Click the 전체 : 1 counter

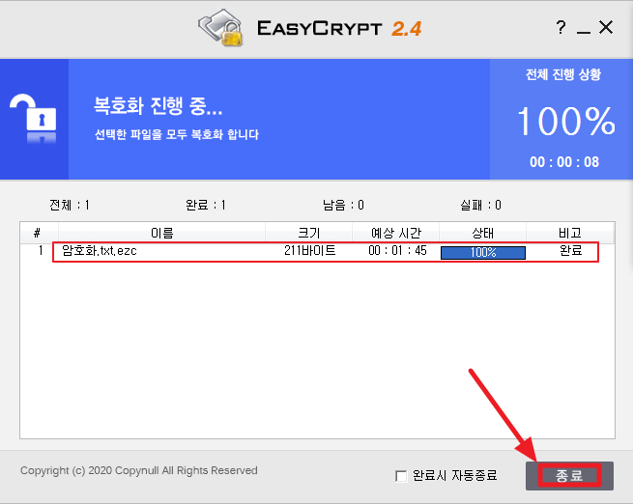pos(69,205)
